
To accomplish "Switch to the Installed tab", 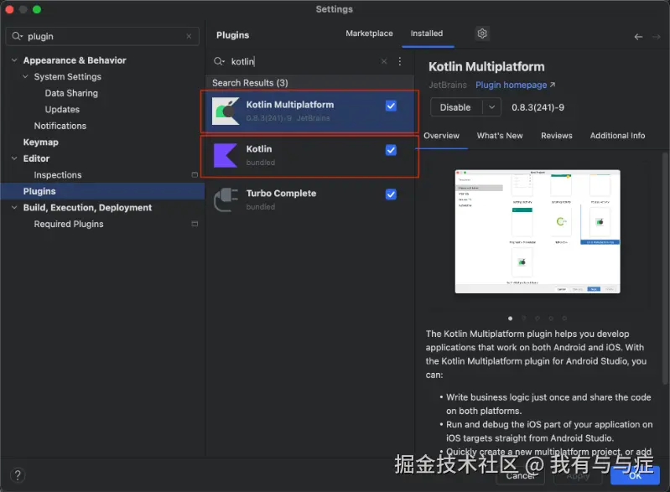I will (x=427, y=34).
